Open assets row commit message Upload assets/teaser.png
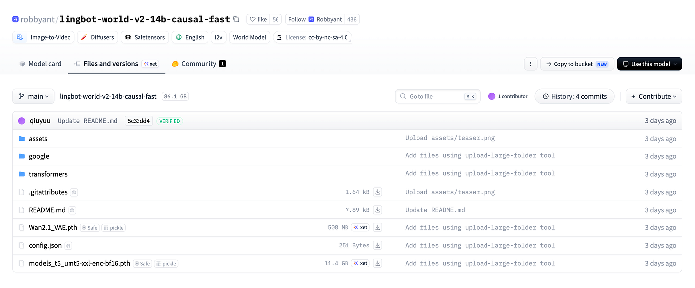Viewport: 695px width, 288px height. pos(450,138)
